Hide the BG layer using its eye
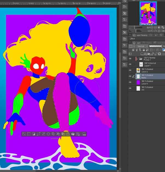The width and height of the screenshot is (165, 172). [130, 88]
